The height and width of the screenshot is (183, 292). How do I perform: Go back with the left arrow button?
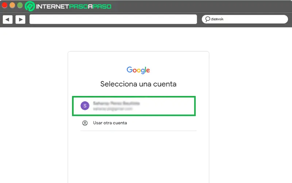click(x=8, y=19)
